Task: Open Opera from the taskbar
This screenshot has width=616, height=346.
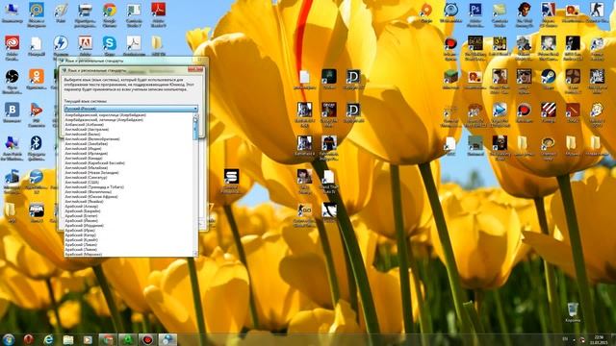Action: 28,339
